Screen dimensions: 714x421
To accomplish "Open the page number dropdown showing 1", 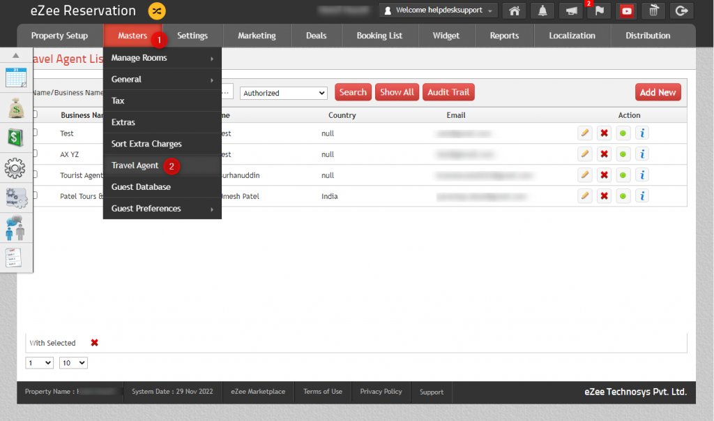I will 39,363.
